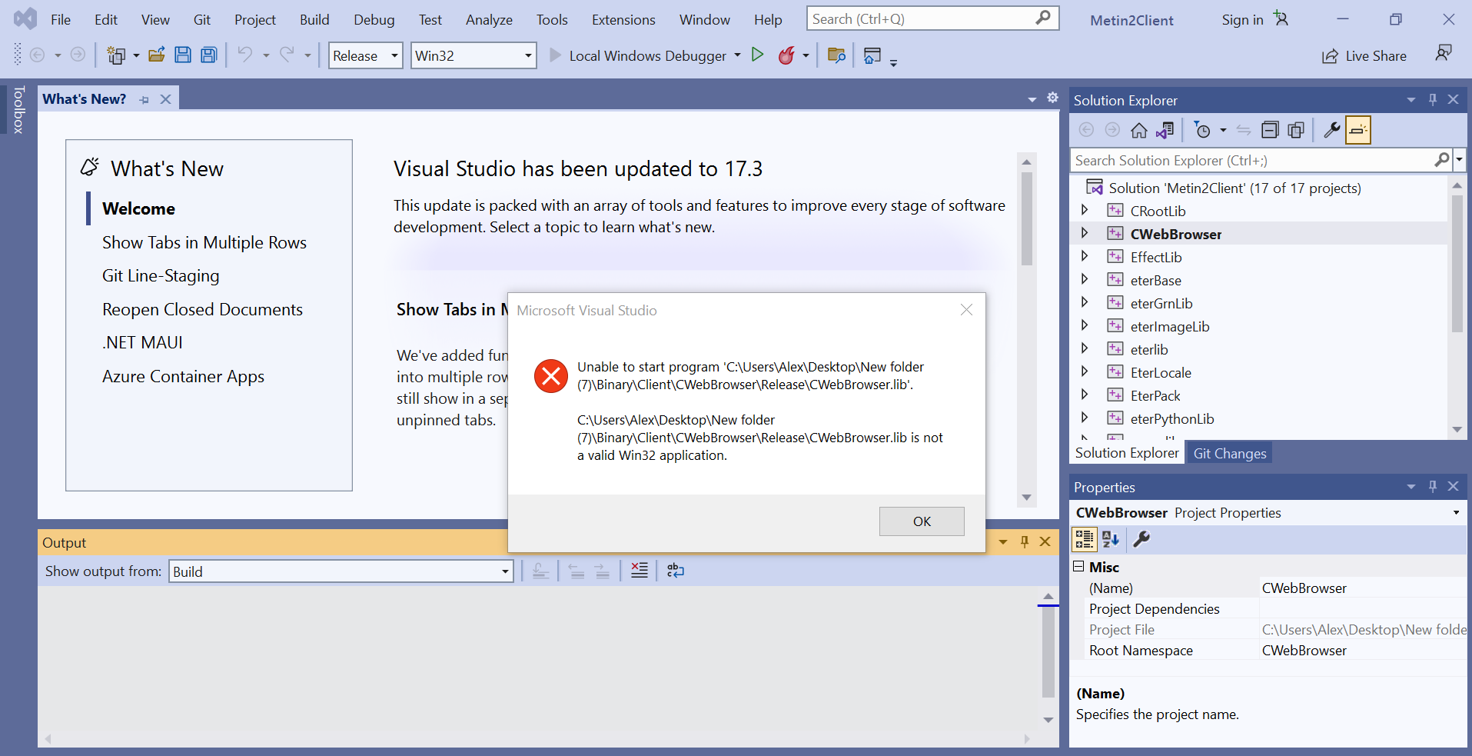Open the Git Line-Staging topic
The image size is (1472, 756).
pos(161,276)
